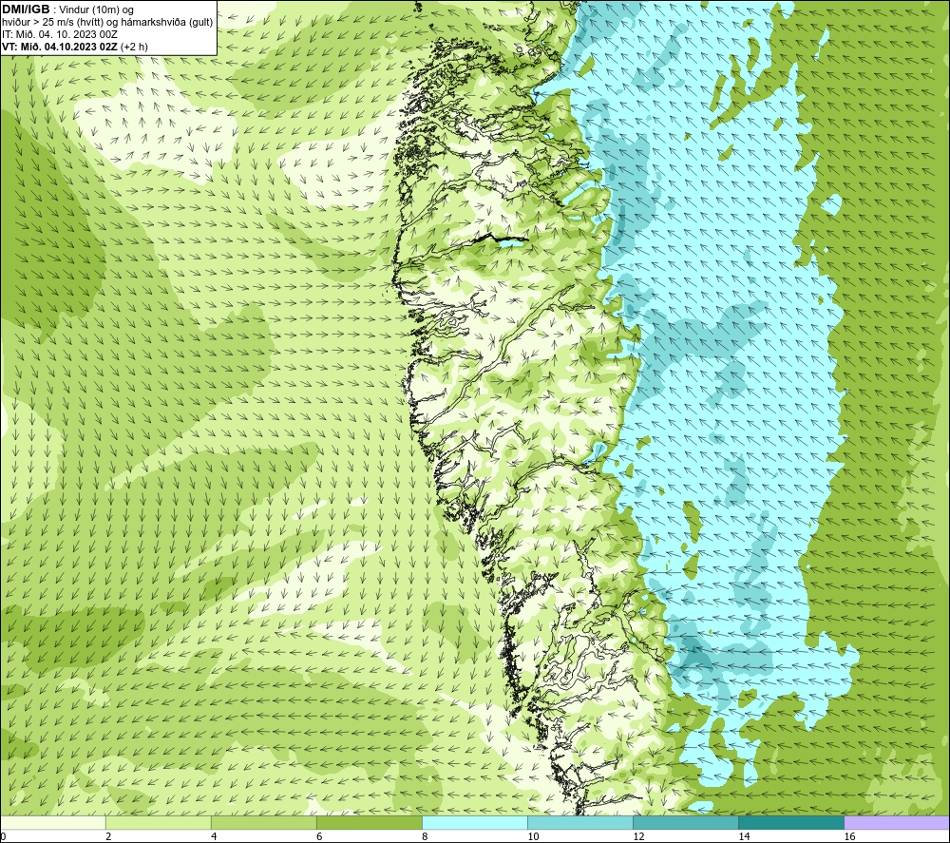Click the legend scale label '4'

[214, 836]
